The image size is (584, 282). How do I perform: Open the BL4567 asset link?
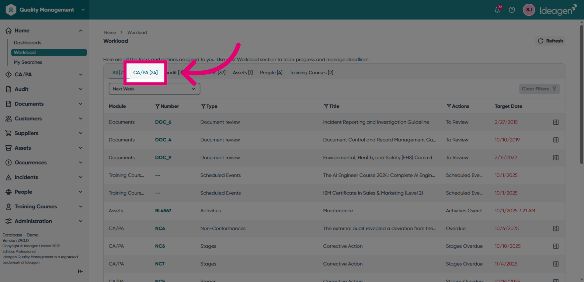coord(163,211)
